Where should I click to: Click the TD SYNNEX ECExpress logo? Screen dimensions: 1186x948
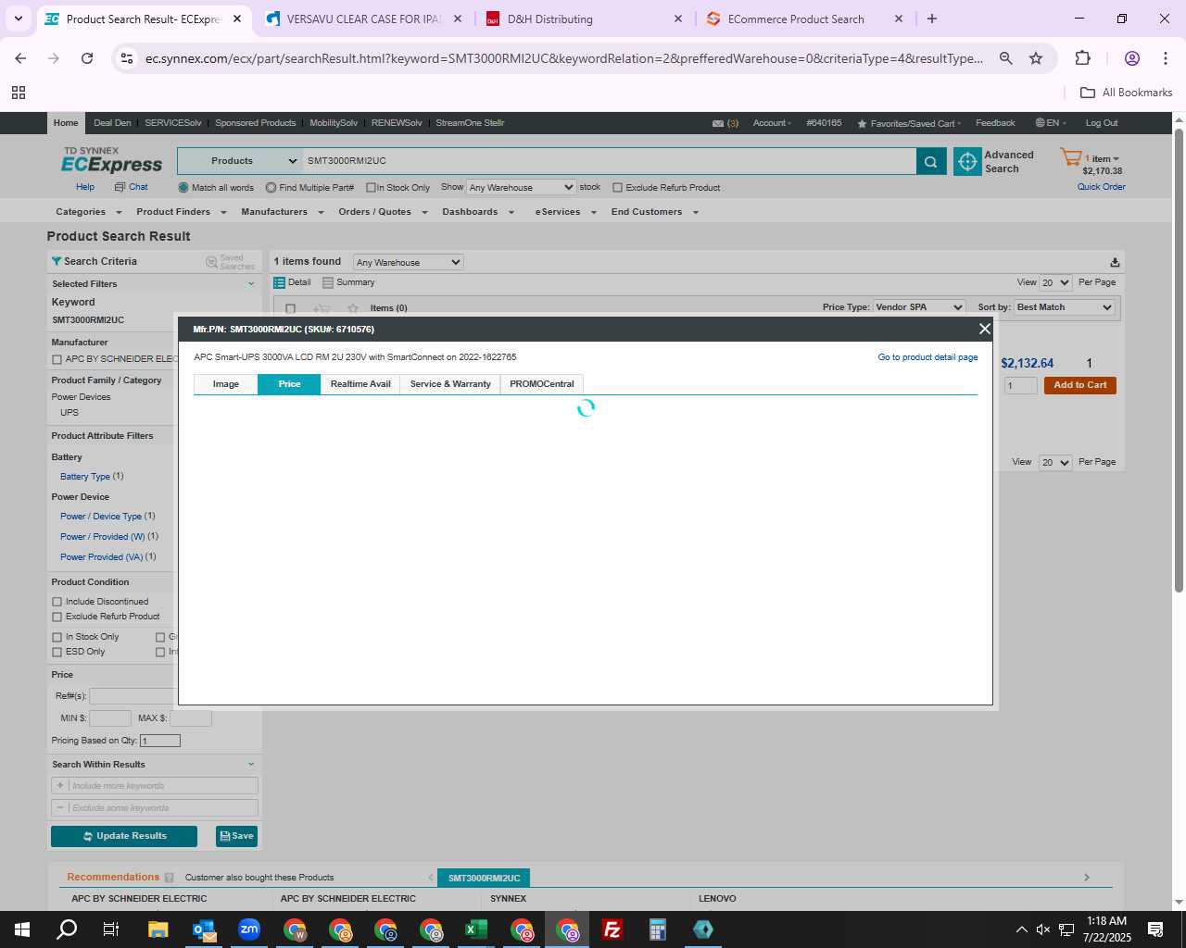(111, 160)
